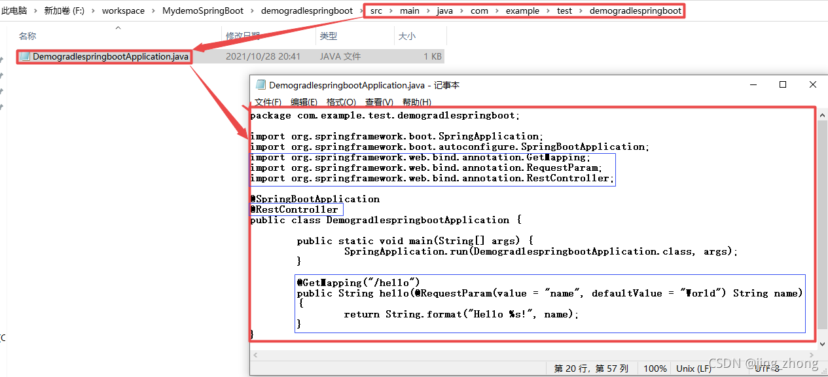Viewport: 828px width, 377px height.
Task: Click the Notepad document icon in title bar
Action: 261,84
